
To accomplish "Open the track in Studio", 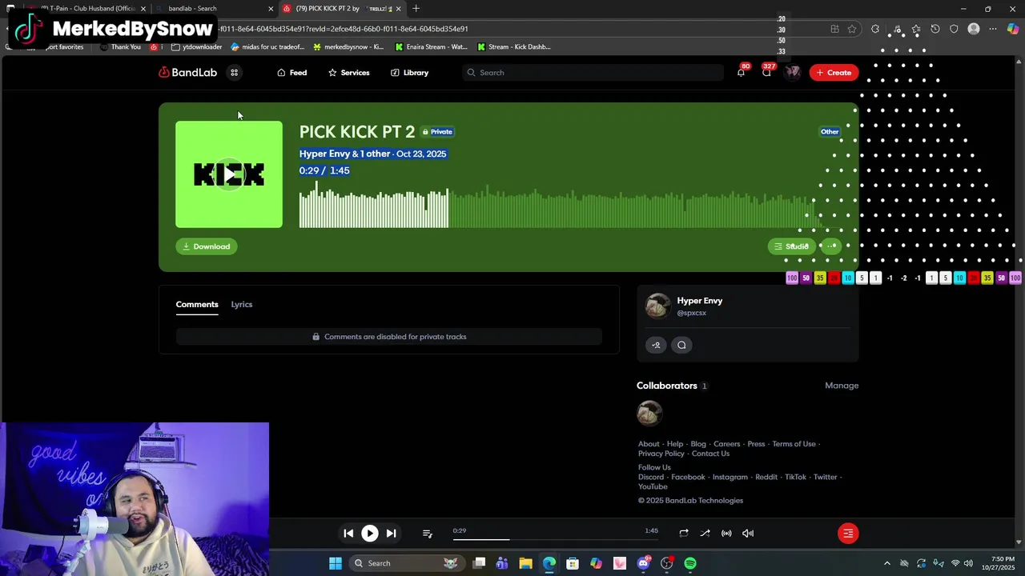I will (791, 246).
